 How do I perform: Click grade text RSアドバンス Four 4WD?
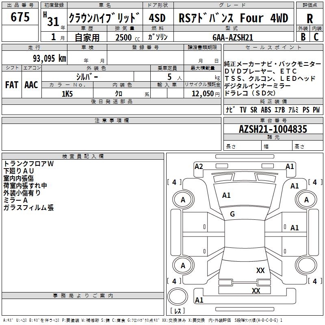233,18
